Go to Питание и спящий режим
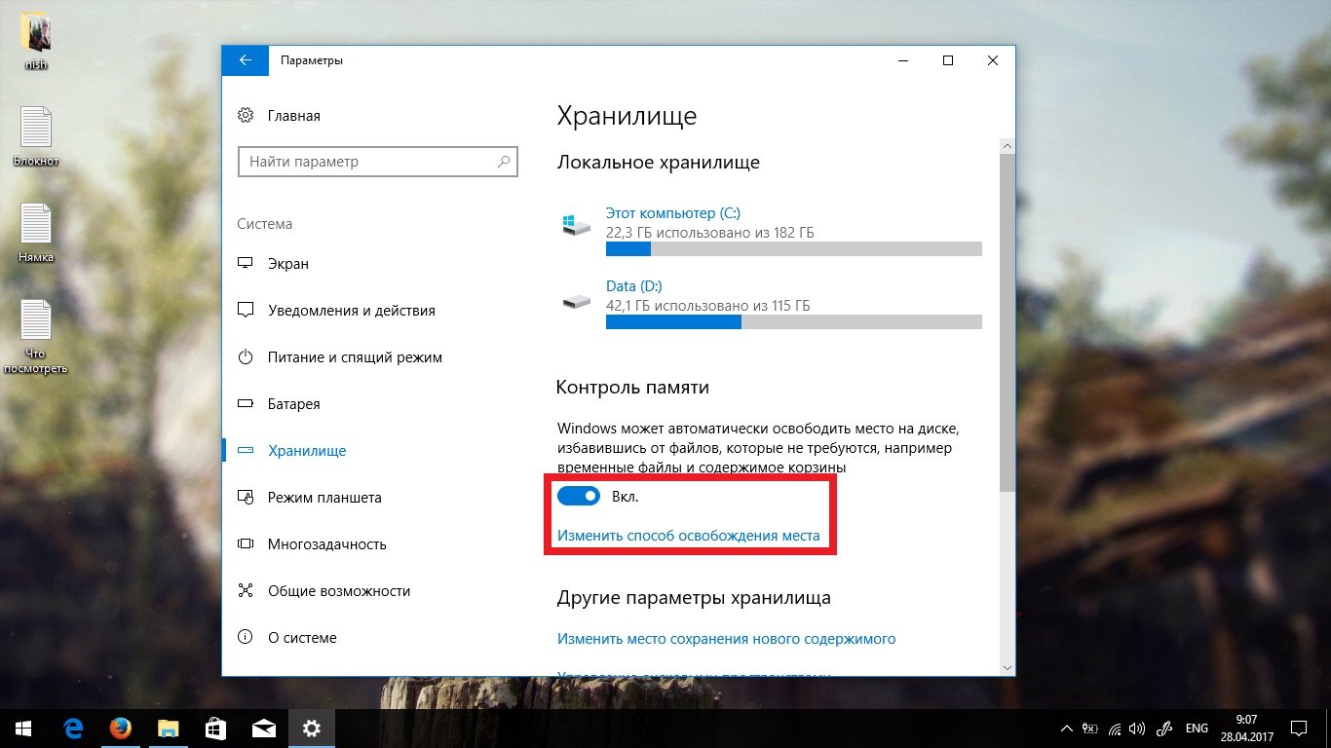Image resolution: width=1331 pixels, height=748 pixels. 355,357
